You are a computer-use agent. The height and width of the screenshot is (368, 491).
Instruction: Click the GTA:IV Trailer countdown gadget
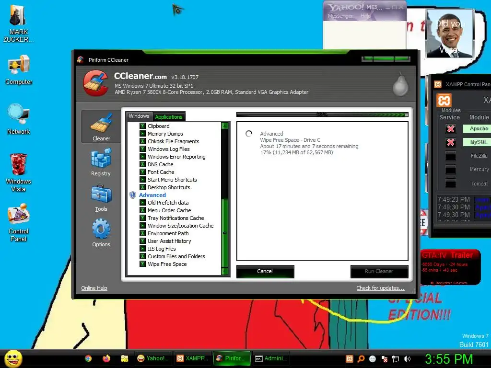(450, 267)
